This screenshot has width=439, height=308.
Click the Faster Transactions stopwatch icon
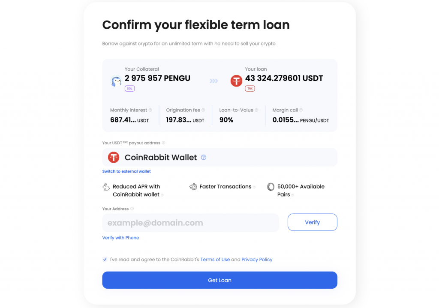[x=193, y=187]
